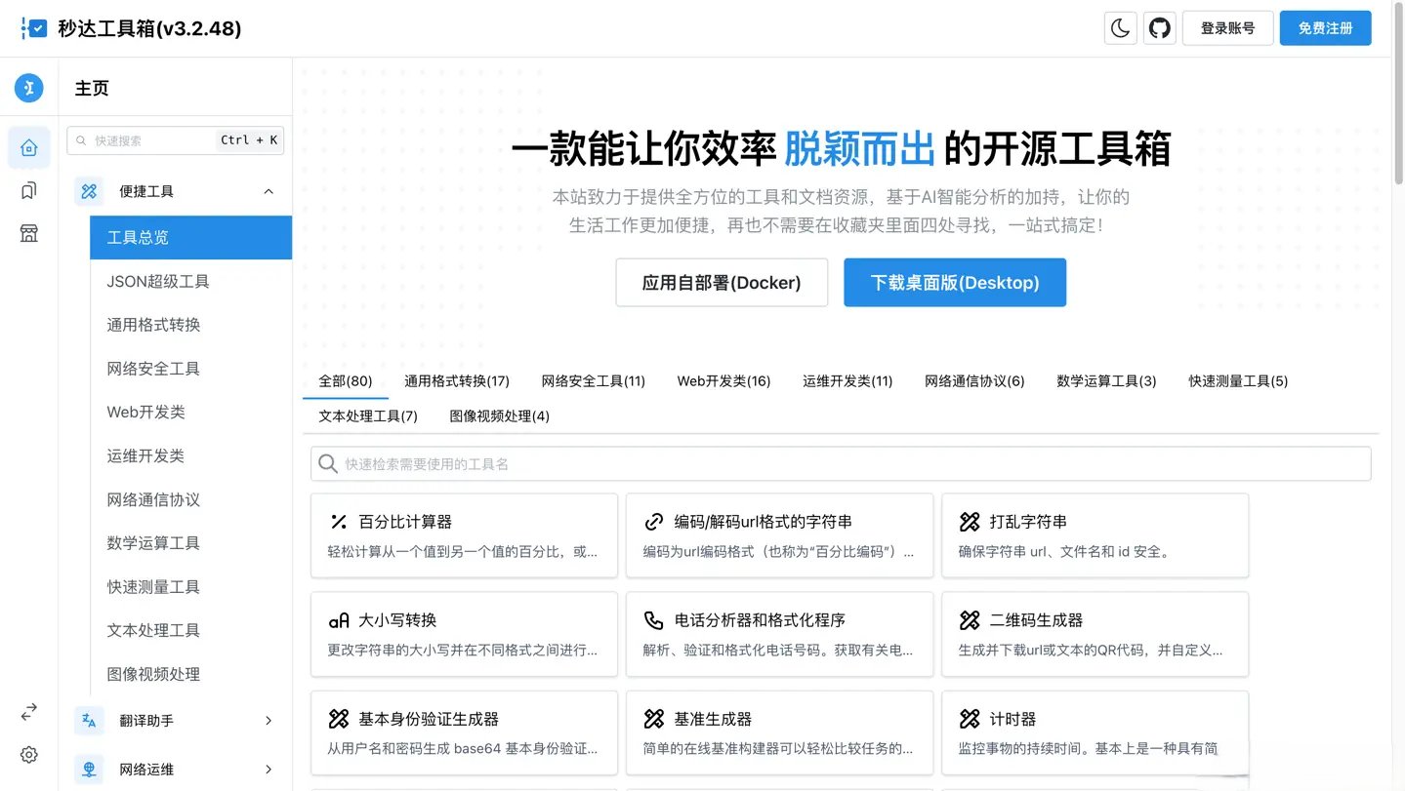Switch to the Web开发类(16) tab
This screenshot has width=1405, height=791.
tap(723, 381)
